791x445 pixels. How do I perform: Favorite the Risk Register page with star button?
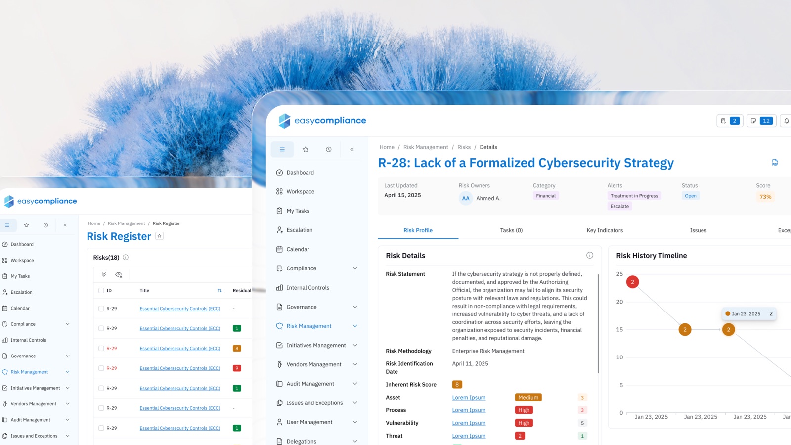point(159,236)
